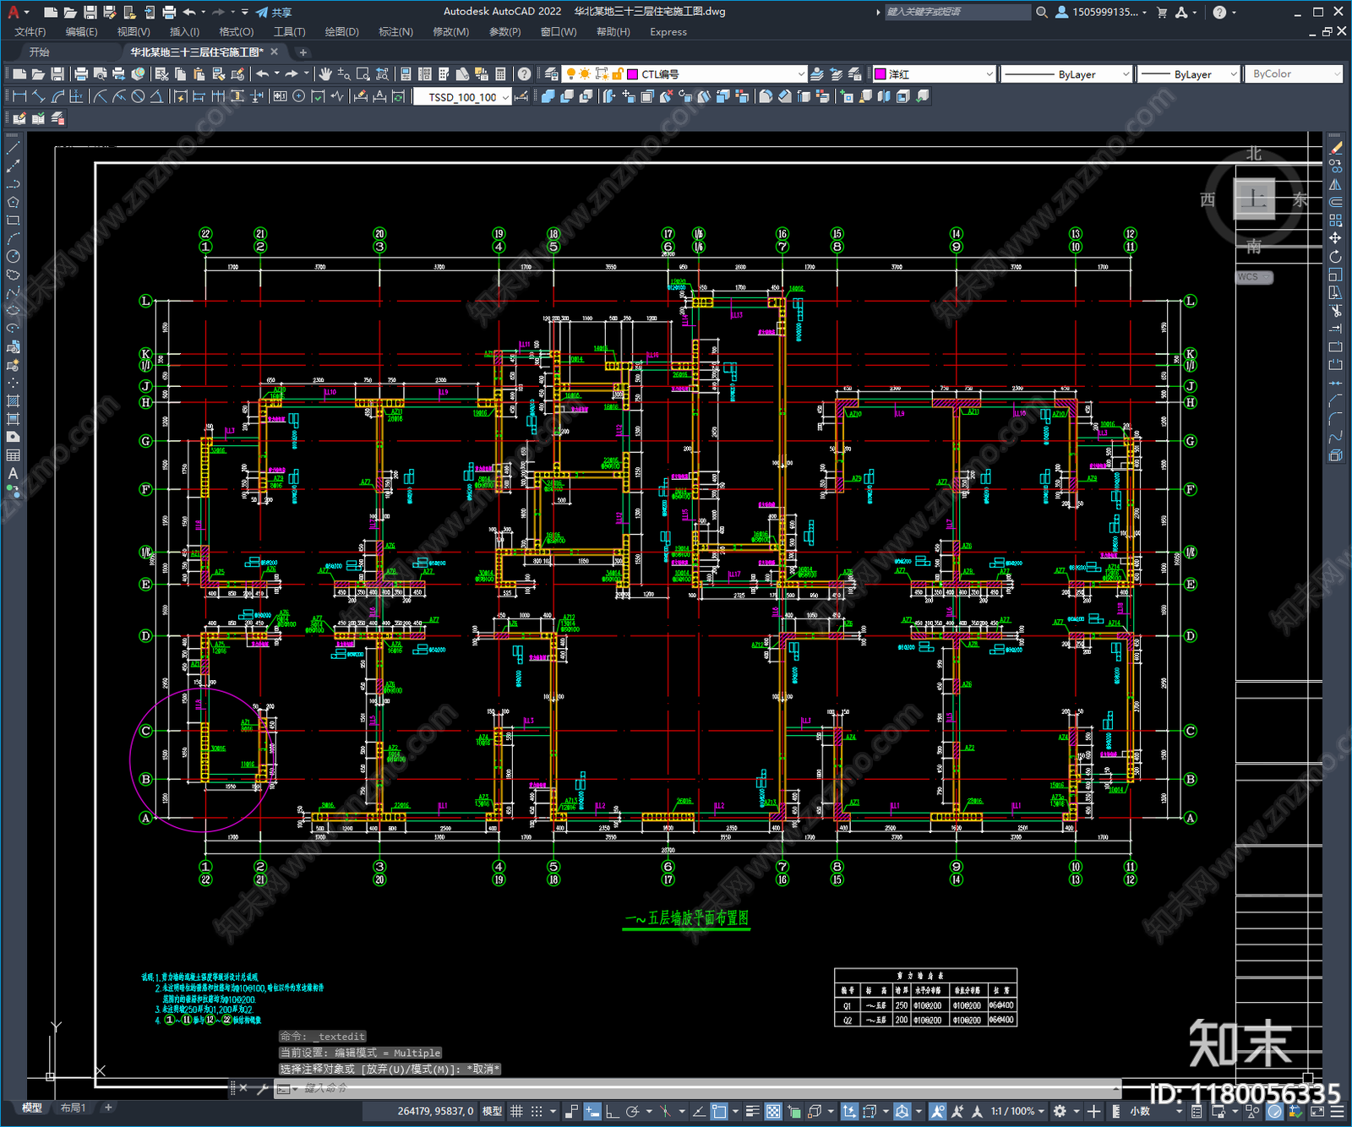The width and height of the screenshot is (1352, 1127).
Task: Open the 文件(F) menu
Action: 30,32
